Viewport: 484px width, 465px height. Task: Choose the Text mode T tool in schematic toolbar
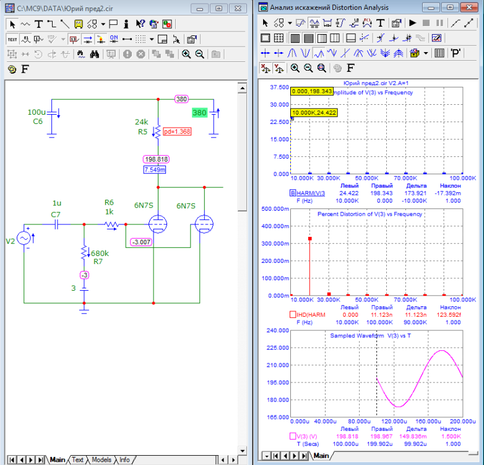tap(38, 24)
